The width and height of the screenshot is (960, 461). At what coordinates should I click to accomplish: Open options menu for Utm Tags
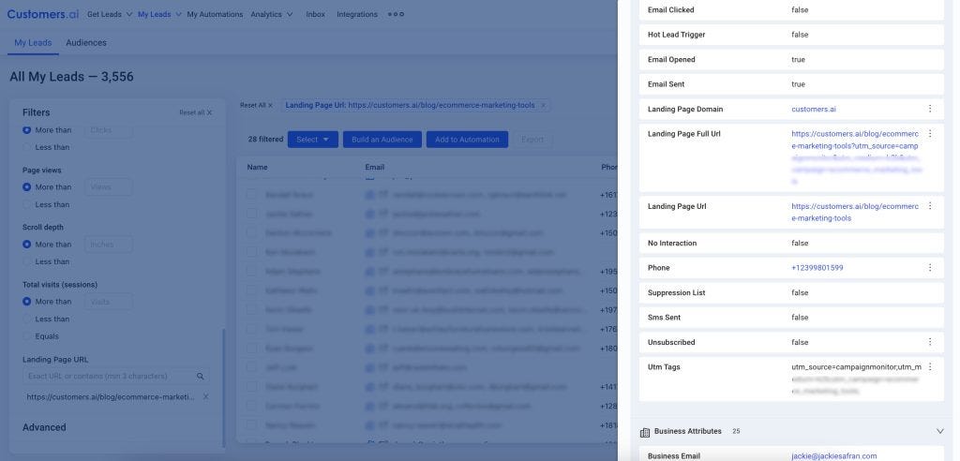point(929,366)
